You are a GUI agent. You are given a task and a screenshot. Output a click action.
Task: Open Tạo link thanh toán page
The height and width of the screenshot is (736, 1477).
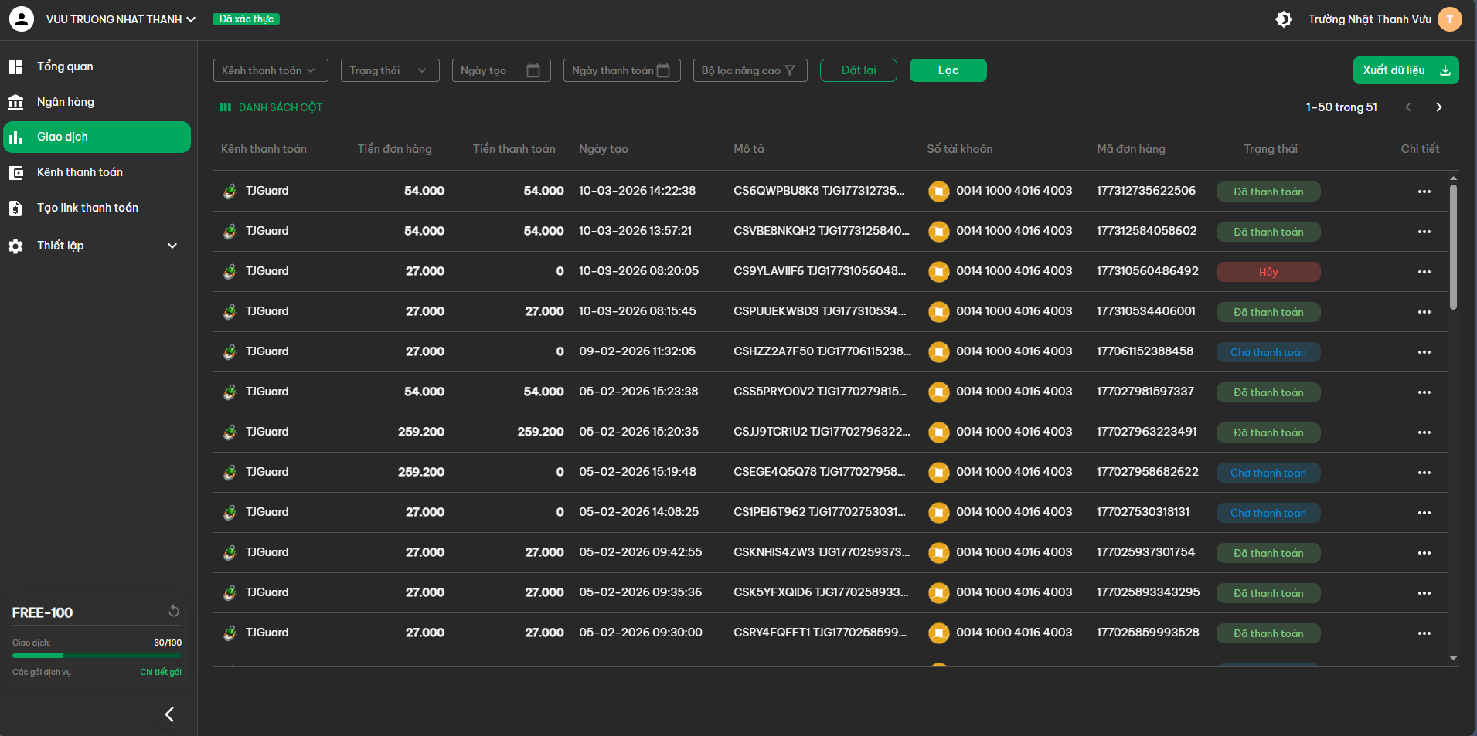click(87, 208)
